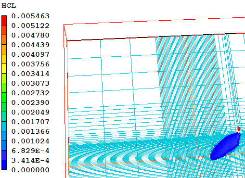Image resolution: width=245 pixels, height=178 pixels.
Task: Select the dark blue bottom segment of the color bar
Action: pyautogui.click(x=4, y=165)
